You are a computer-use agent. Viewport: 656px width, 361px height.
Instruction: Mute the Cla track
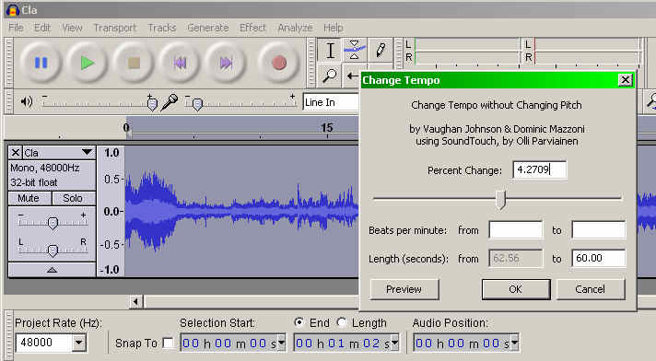click(x=29, y=198)
